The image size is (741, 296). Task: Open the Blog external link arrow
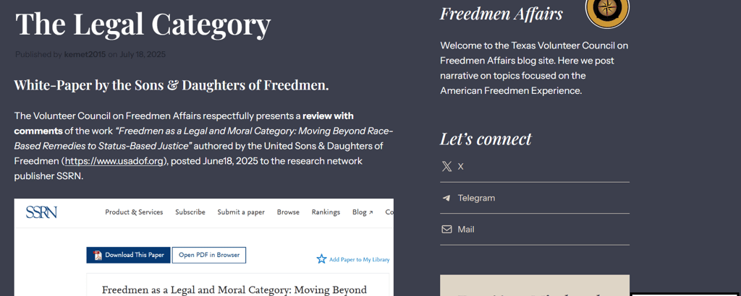point(371,212)
